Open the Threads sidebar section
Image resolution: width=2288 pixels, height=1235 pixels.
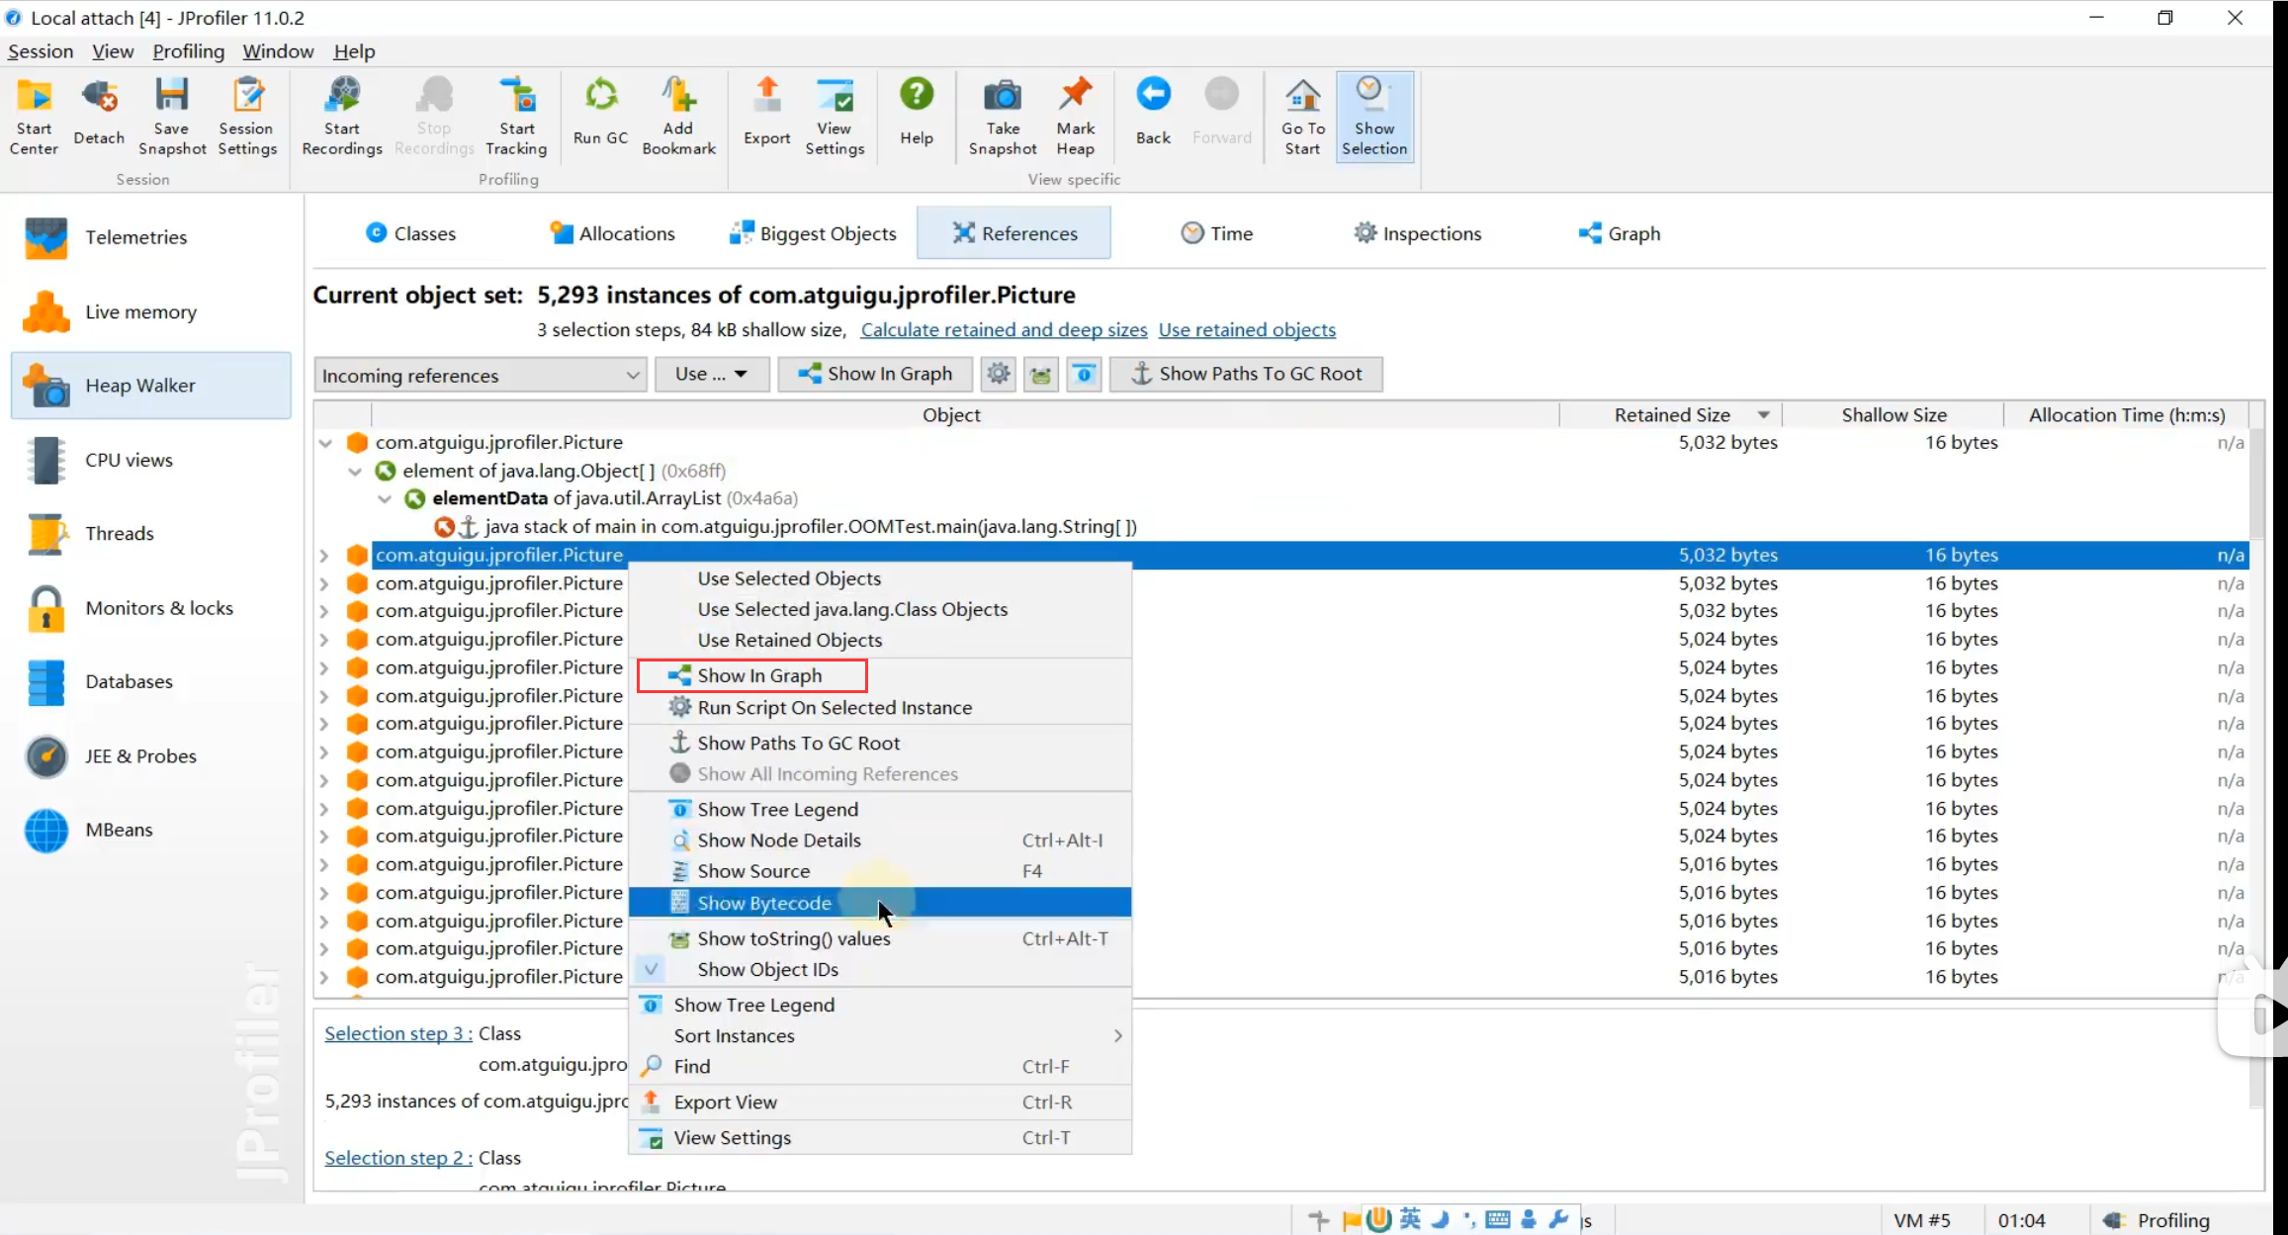(150, 534)
